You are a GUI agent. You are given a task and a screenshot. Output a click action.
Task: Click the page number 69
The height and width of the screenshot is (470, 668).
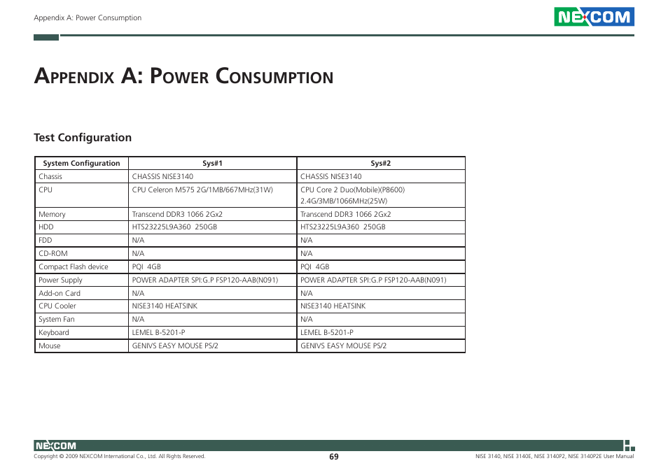point(334,457)
